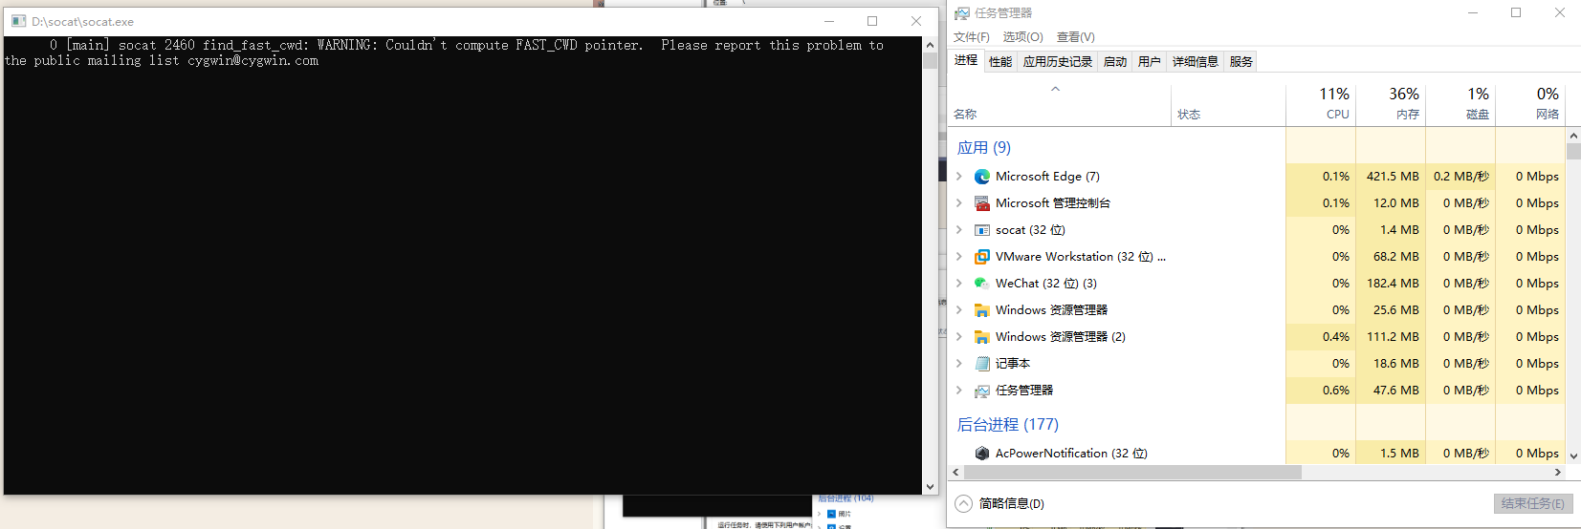Select the 进程 tab
The height and width of the screenshot is (529, 1581).
(x=966, y=60)
